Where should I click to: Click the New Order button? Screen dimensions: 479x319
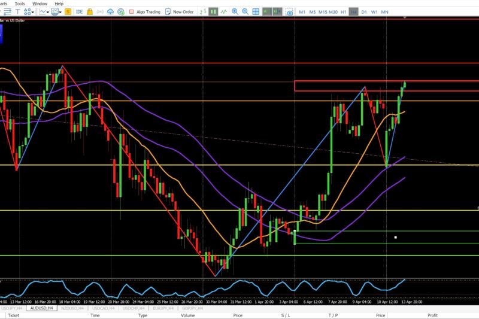click(180, 12)
